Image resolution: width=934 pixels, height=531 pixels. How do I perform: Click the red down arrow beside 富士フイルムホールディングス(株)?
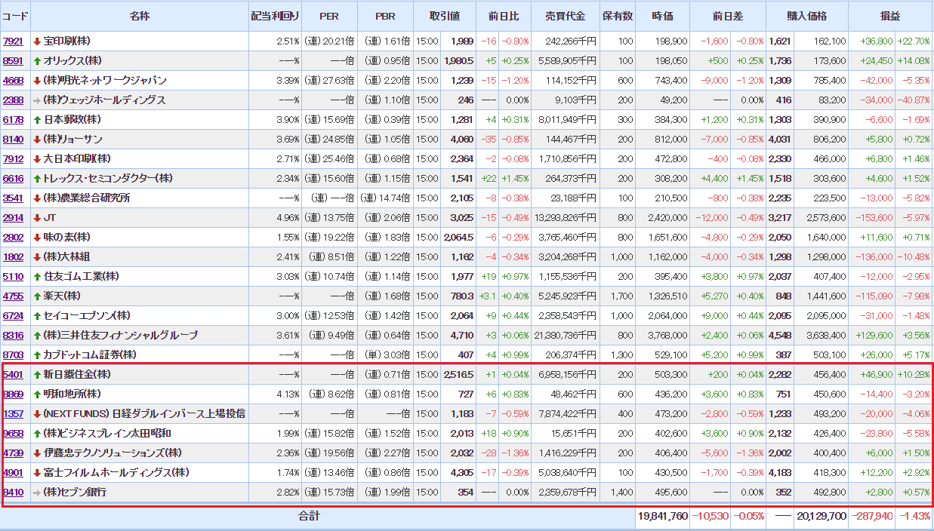pos(37,473)
